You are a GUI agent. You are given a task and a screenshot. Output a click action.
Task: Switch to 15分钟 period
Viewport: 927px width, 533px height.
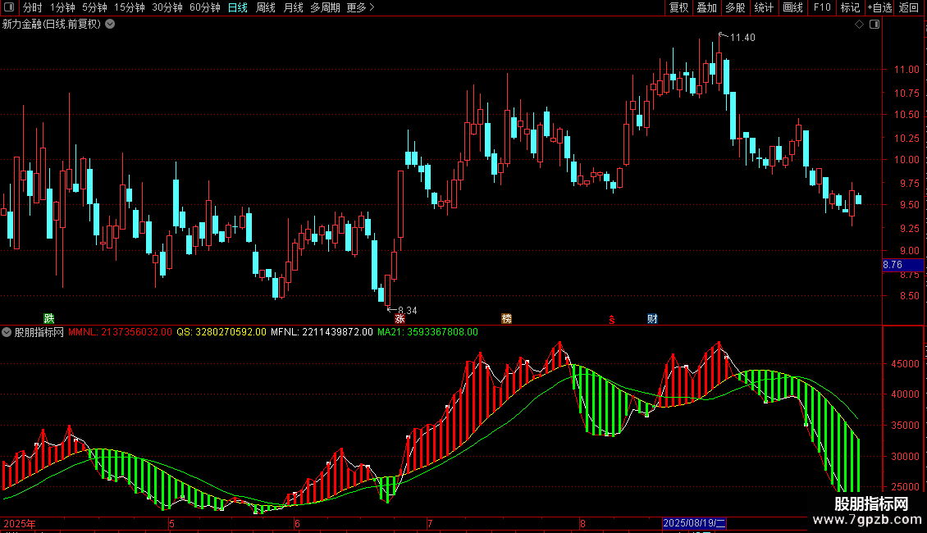(x=130, y=7)
